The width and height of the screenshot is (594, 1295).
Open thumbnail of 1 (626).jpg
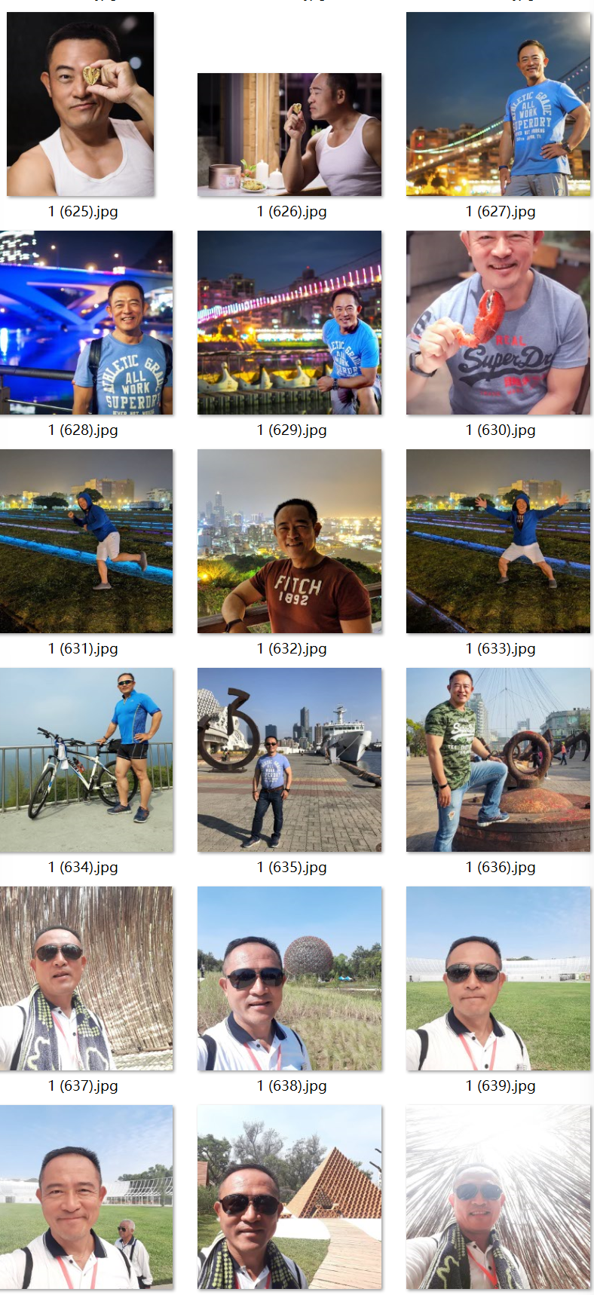289,135
